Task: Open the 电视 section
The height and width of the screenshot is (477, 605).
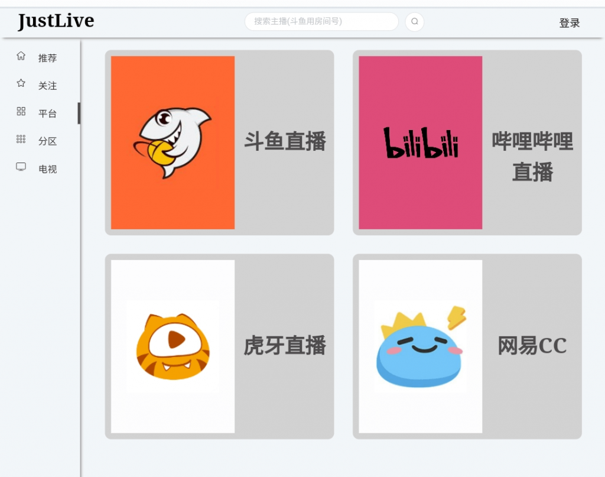Action: click(x=47, y=167)
